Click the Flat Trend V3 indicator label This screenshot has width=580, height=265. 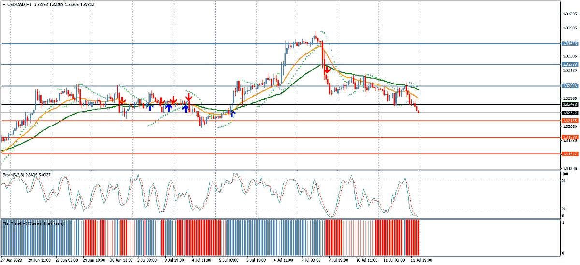click(x=33, y=223)
